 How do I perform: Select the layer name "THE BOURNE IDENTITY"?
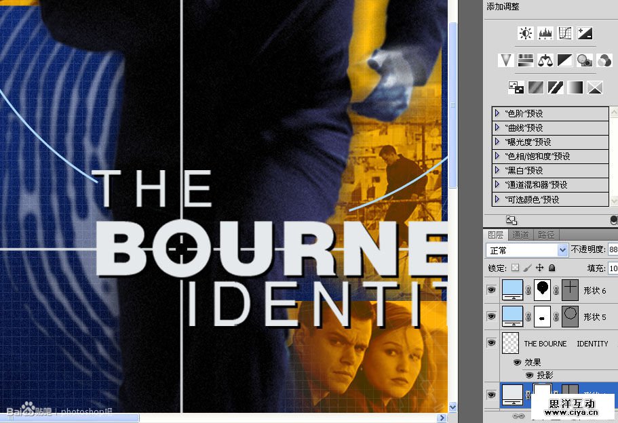click(x=566, y=344)
